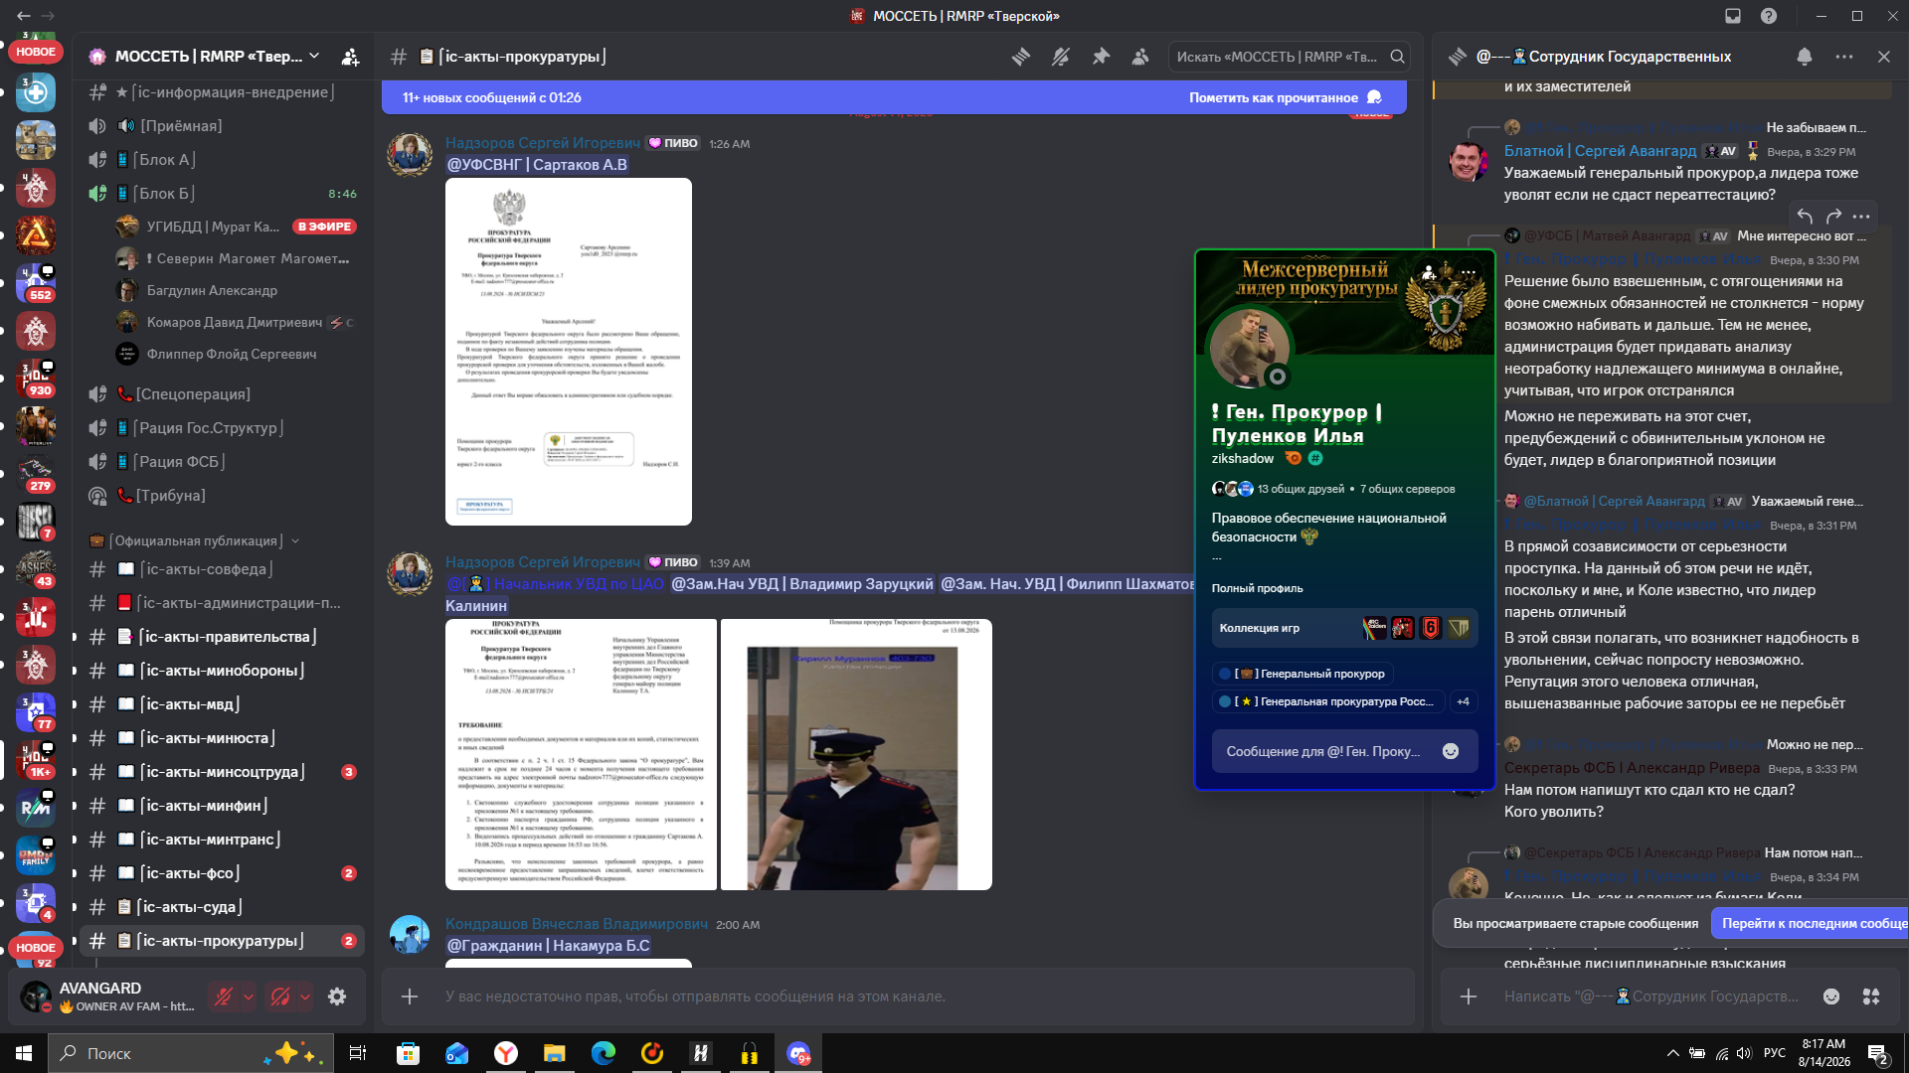Open Windows taskbar search box
The width and height of the screenshot is (1909, 1073).
click(191, 1053)
